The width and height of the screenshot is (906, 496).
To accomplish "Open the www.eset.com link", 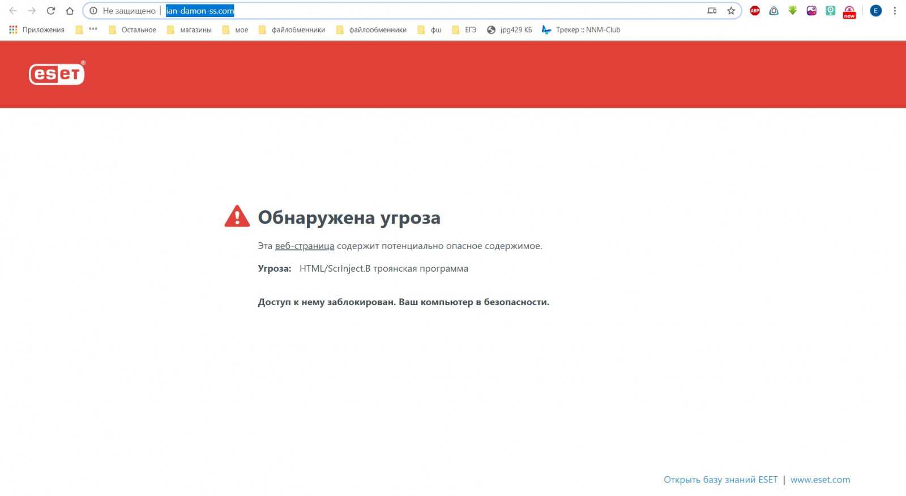I will point(820,480).
